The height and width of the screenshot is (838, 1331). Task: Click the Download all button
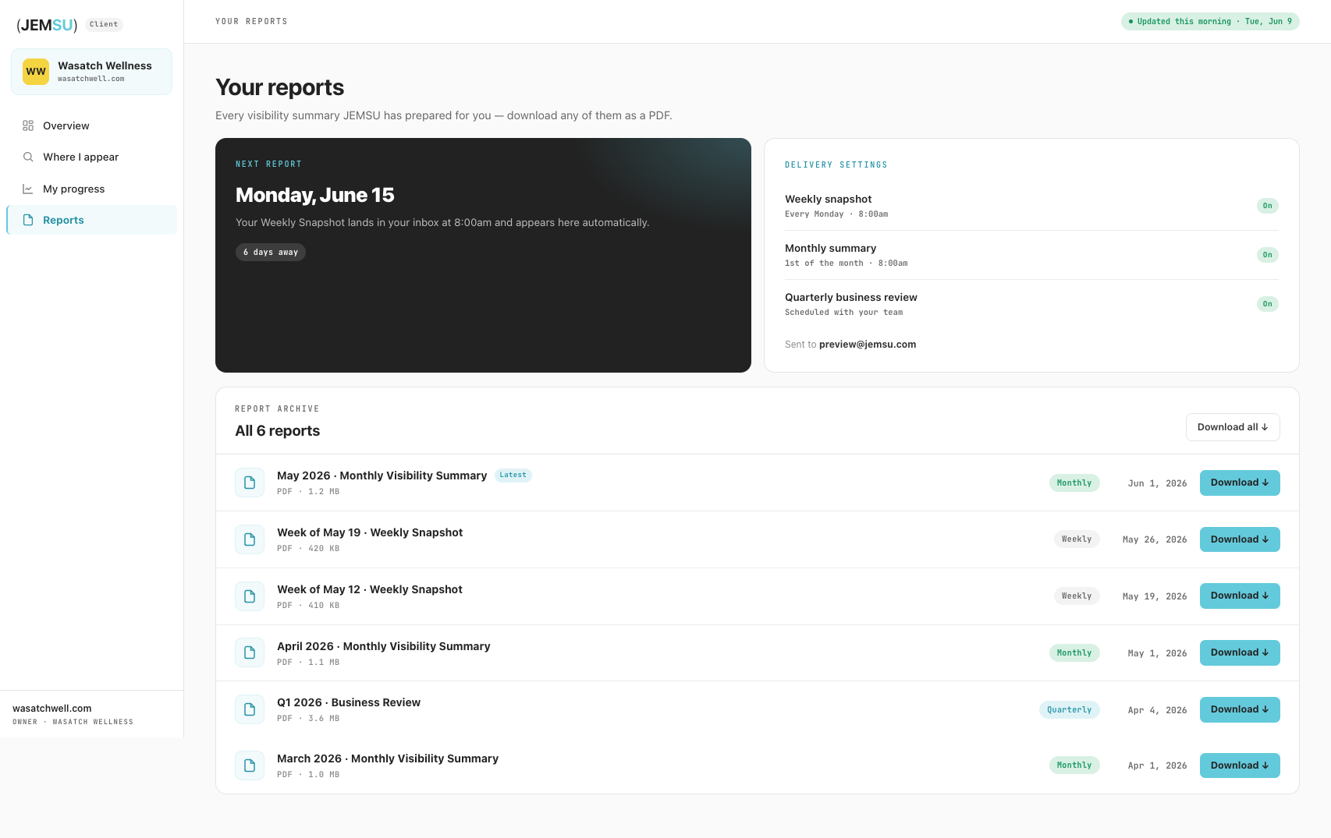[1233, 427]
